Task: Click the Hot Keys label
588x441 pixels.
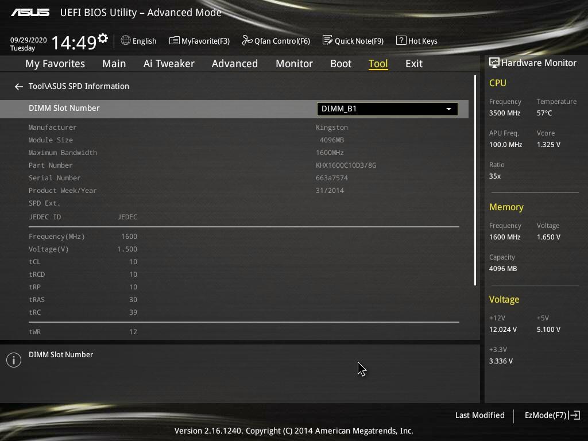Action: click(x=423, y=41)
